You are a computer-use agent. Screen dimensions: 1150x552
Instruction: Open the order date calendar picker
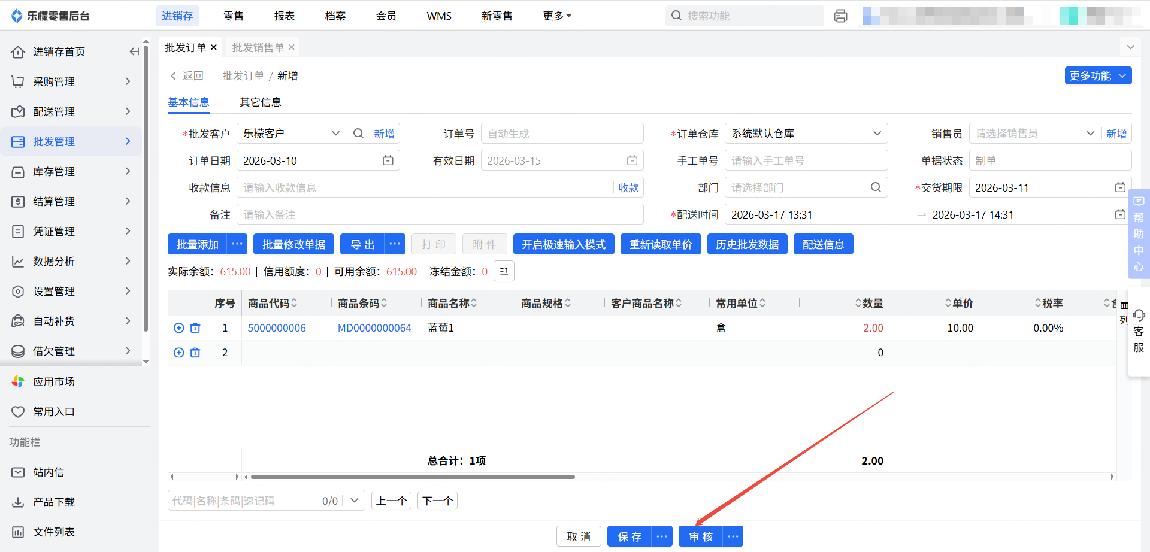tap(388, 160)
